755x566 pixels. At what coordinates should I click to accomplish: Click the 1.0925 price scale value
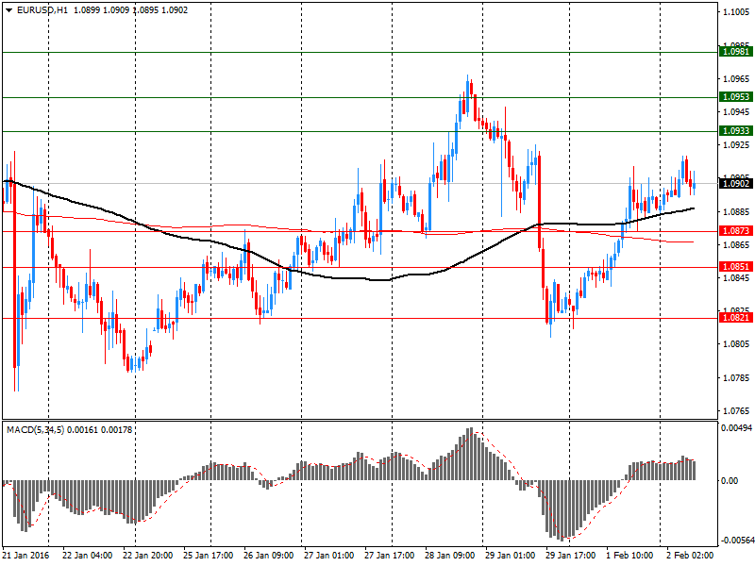(736, 145)
